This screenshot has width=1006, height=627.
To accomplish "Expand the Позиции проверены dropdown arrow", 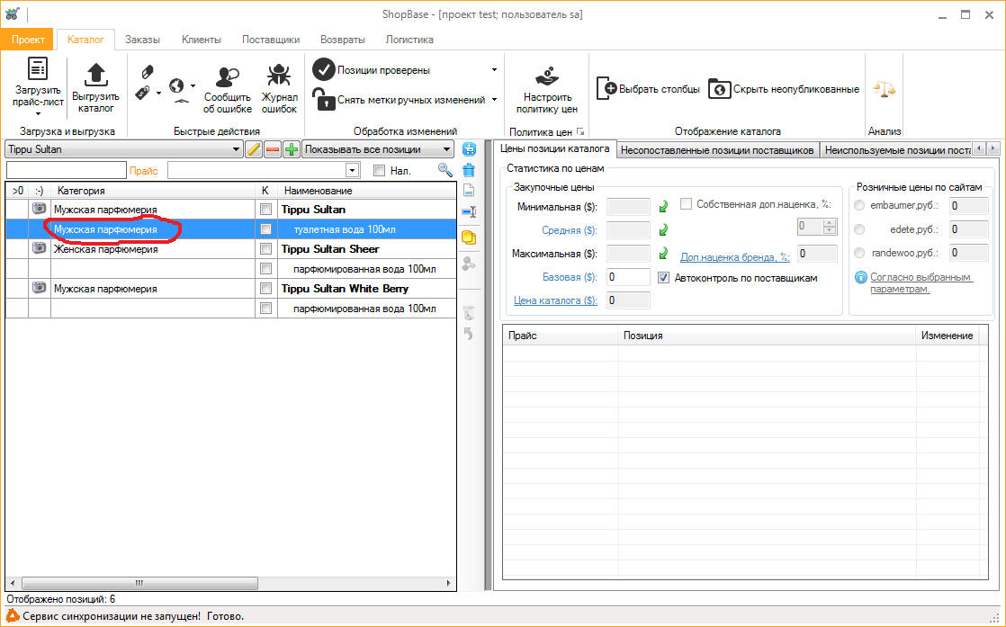I will (494, 70).
